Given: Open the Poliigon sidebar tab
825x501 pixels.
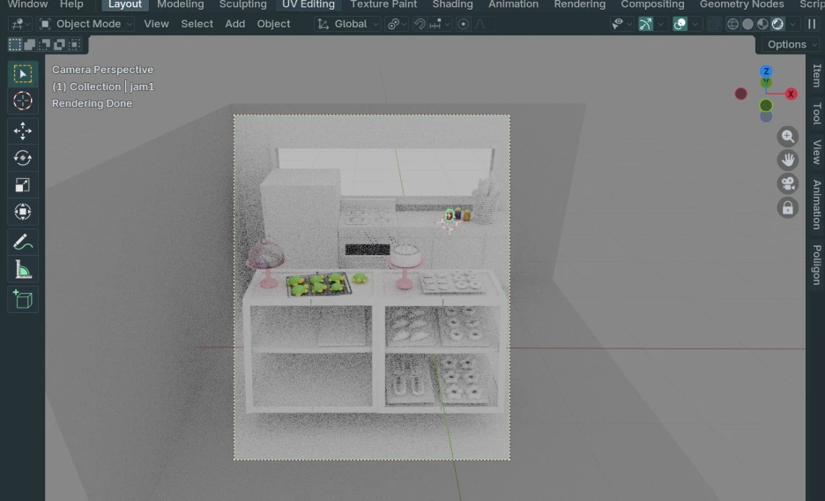Looking at the screenshot, I should [816, 265].
